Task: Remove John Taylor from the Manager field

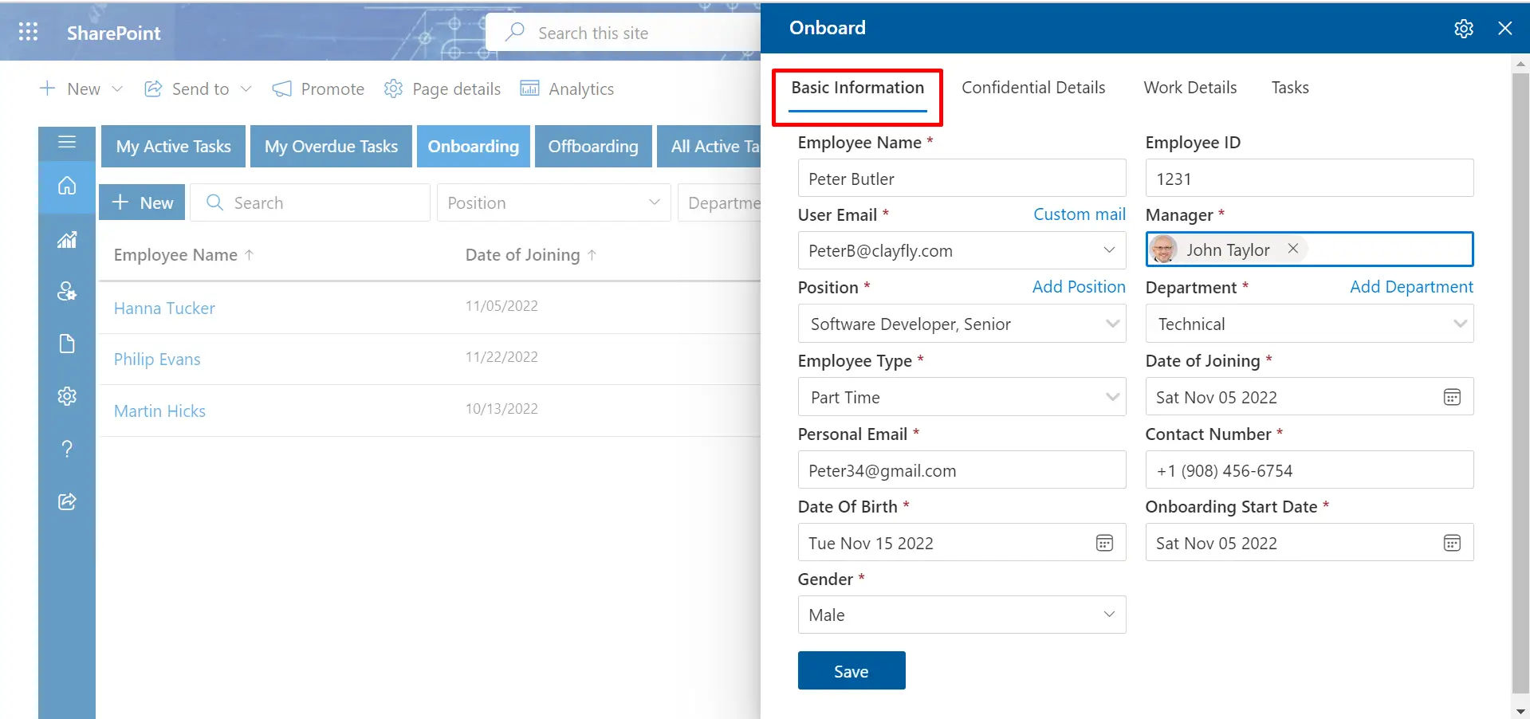Action: coord(1292,248)
